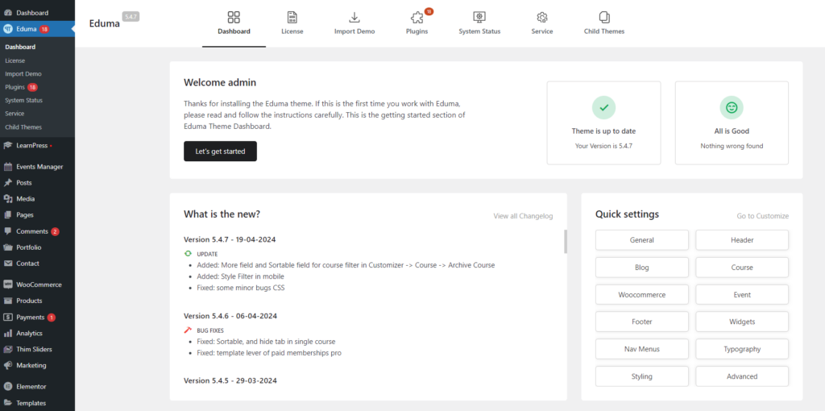Open Footer quick settings
The width and height of the screenshot is (825, 411).
(x=642, y=322)
